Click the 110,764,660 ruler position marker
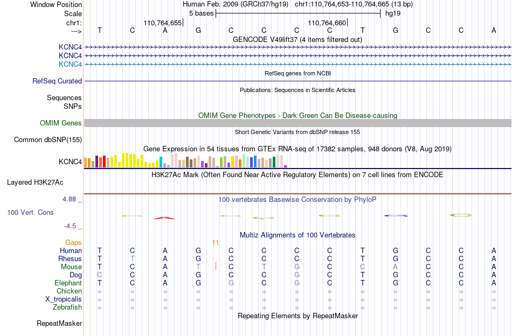 tap(328, 23)
